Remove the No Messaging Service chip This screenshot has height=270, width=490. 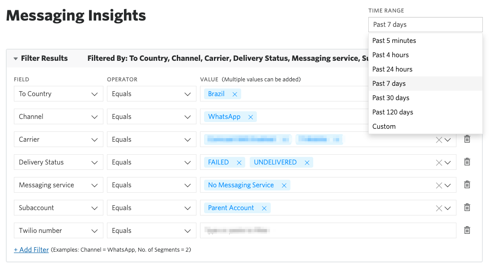point(284,185)
